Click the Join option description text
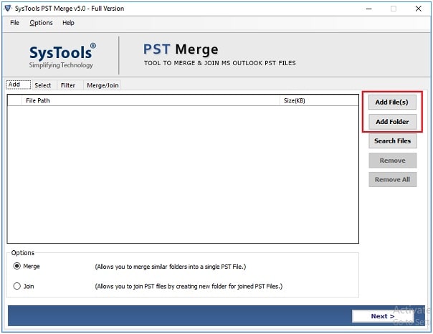This screenshot has width=433, height=334. click(x=189, y=287)
